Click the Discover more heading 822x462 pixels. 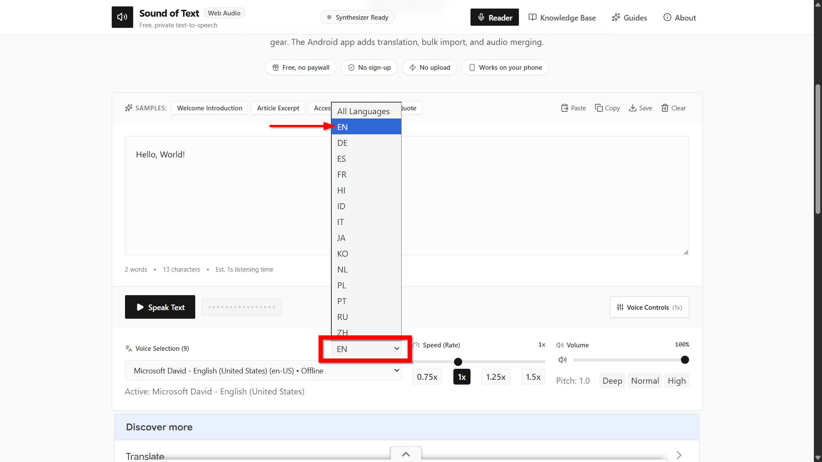coord(159,427)
